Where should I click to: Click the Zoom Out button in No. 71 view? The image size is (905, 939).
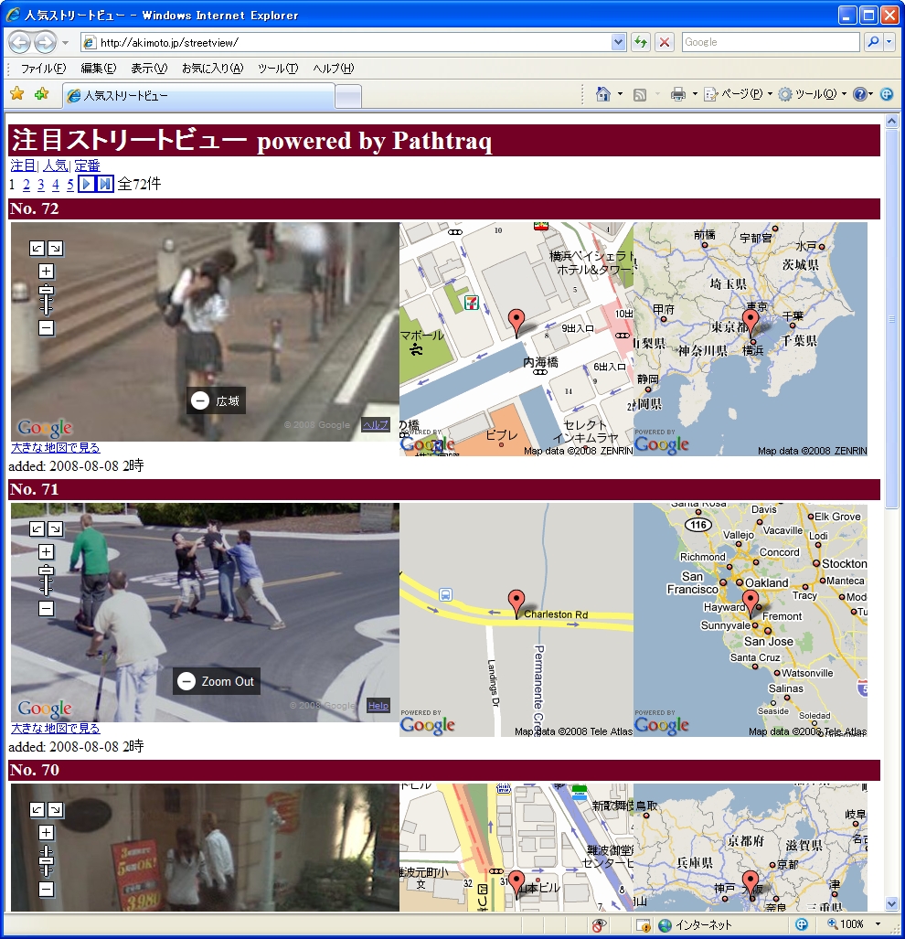pos(217,681)
